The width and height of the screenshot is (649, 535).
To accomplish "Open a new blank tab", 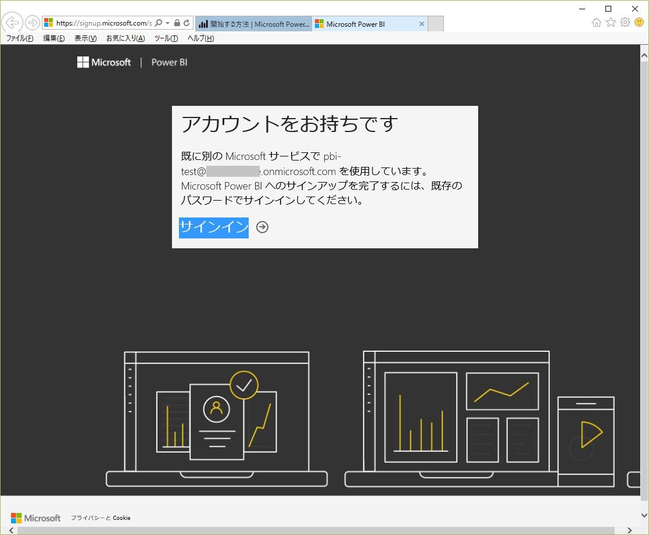I will click(436, 24).
